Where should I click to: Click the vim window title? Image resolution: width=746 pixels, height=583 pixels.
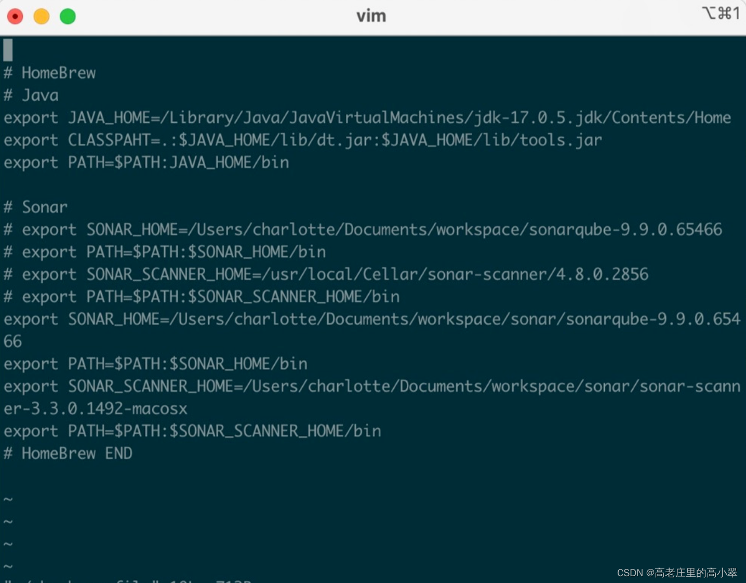coord(370,16)
